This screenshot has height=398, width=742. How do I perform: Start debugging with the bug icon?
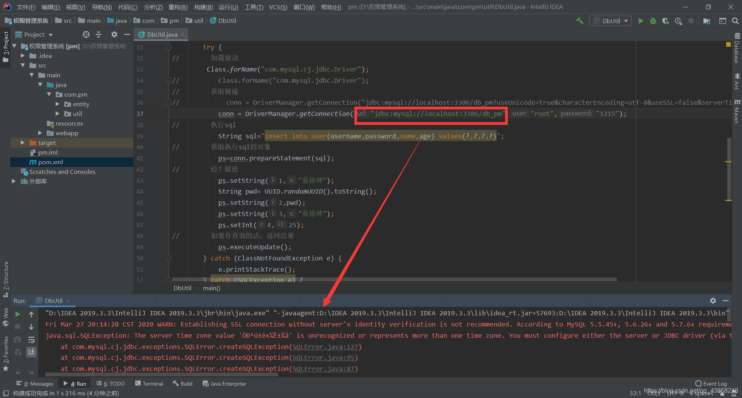653,21
